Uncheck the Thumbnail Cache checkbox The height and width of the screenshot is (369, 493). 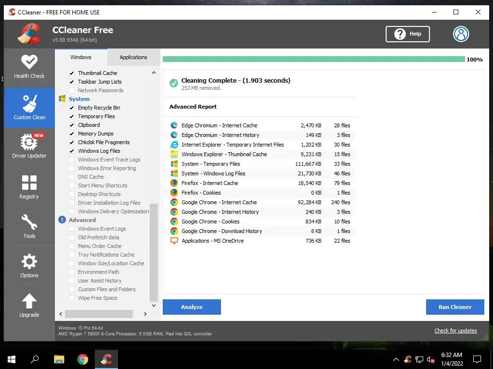(x=72, y=73)
